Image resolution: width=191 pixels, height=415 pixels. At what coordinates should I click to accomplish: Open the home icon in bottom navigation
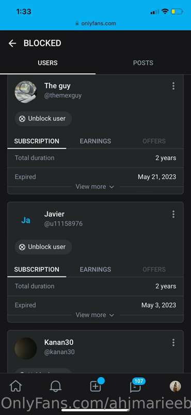point(16,386)
